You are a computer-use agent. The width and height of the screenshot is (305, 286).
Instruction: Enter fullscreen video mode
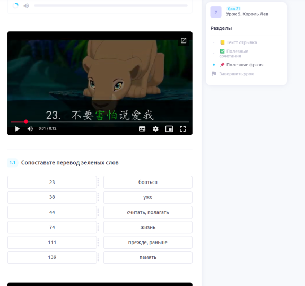tap(182, 129)
